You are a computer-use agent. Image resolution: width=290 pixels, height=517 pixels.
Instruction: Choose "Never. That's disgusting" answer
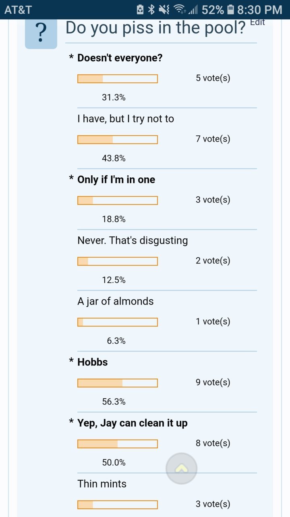coord(133,240)
